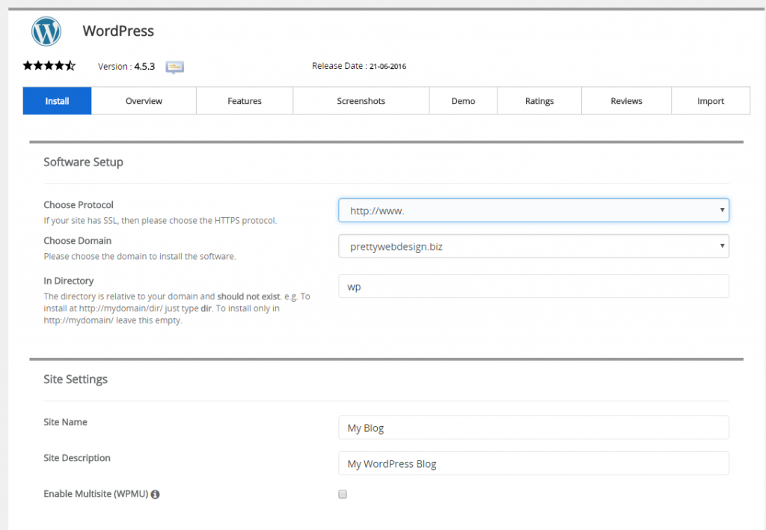Click the 'Please choose the domain' hint text

140,256
